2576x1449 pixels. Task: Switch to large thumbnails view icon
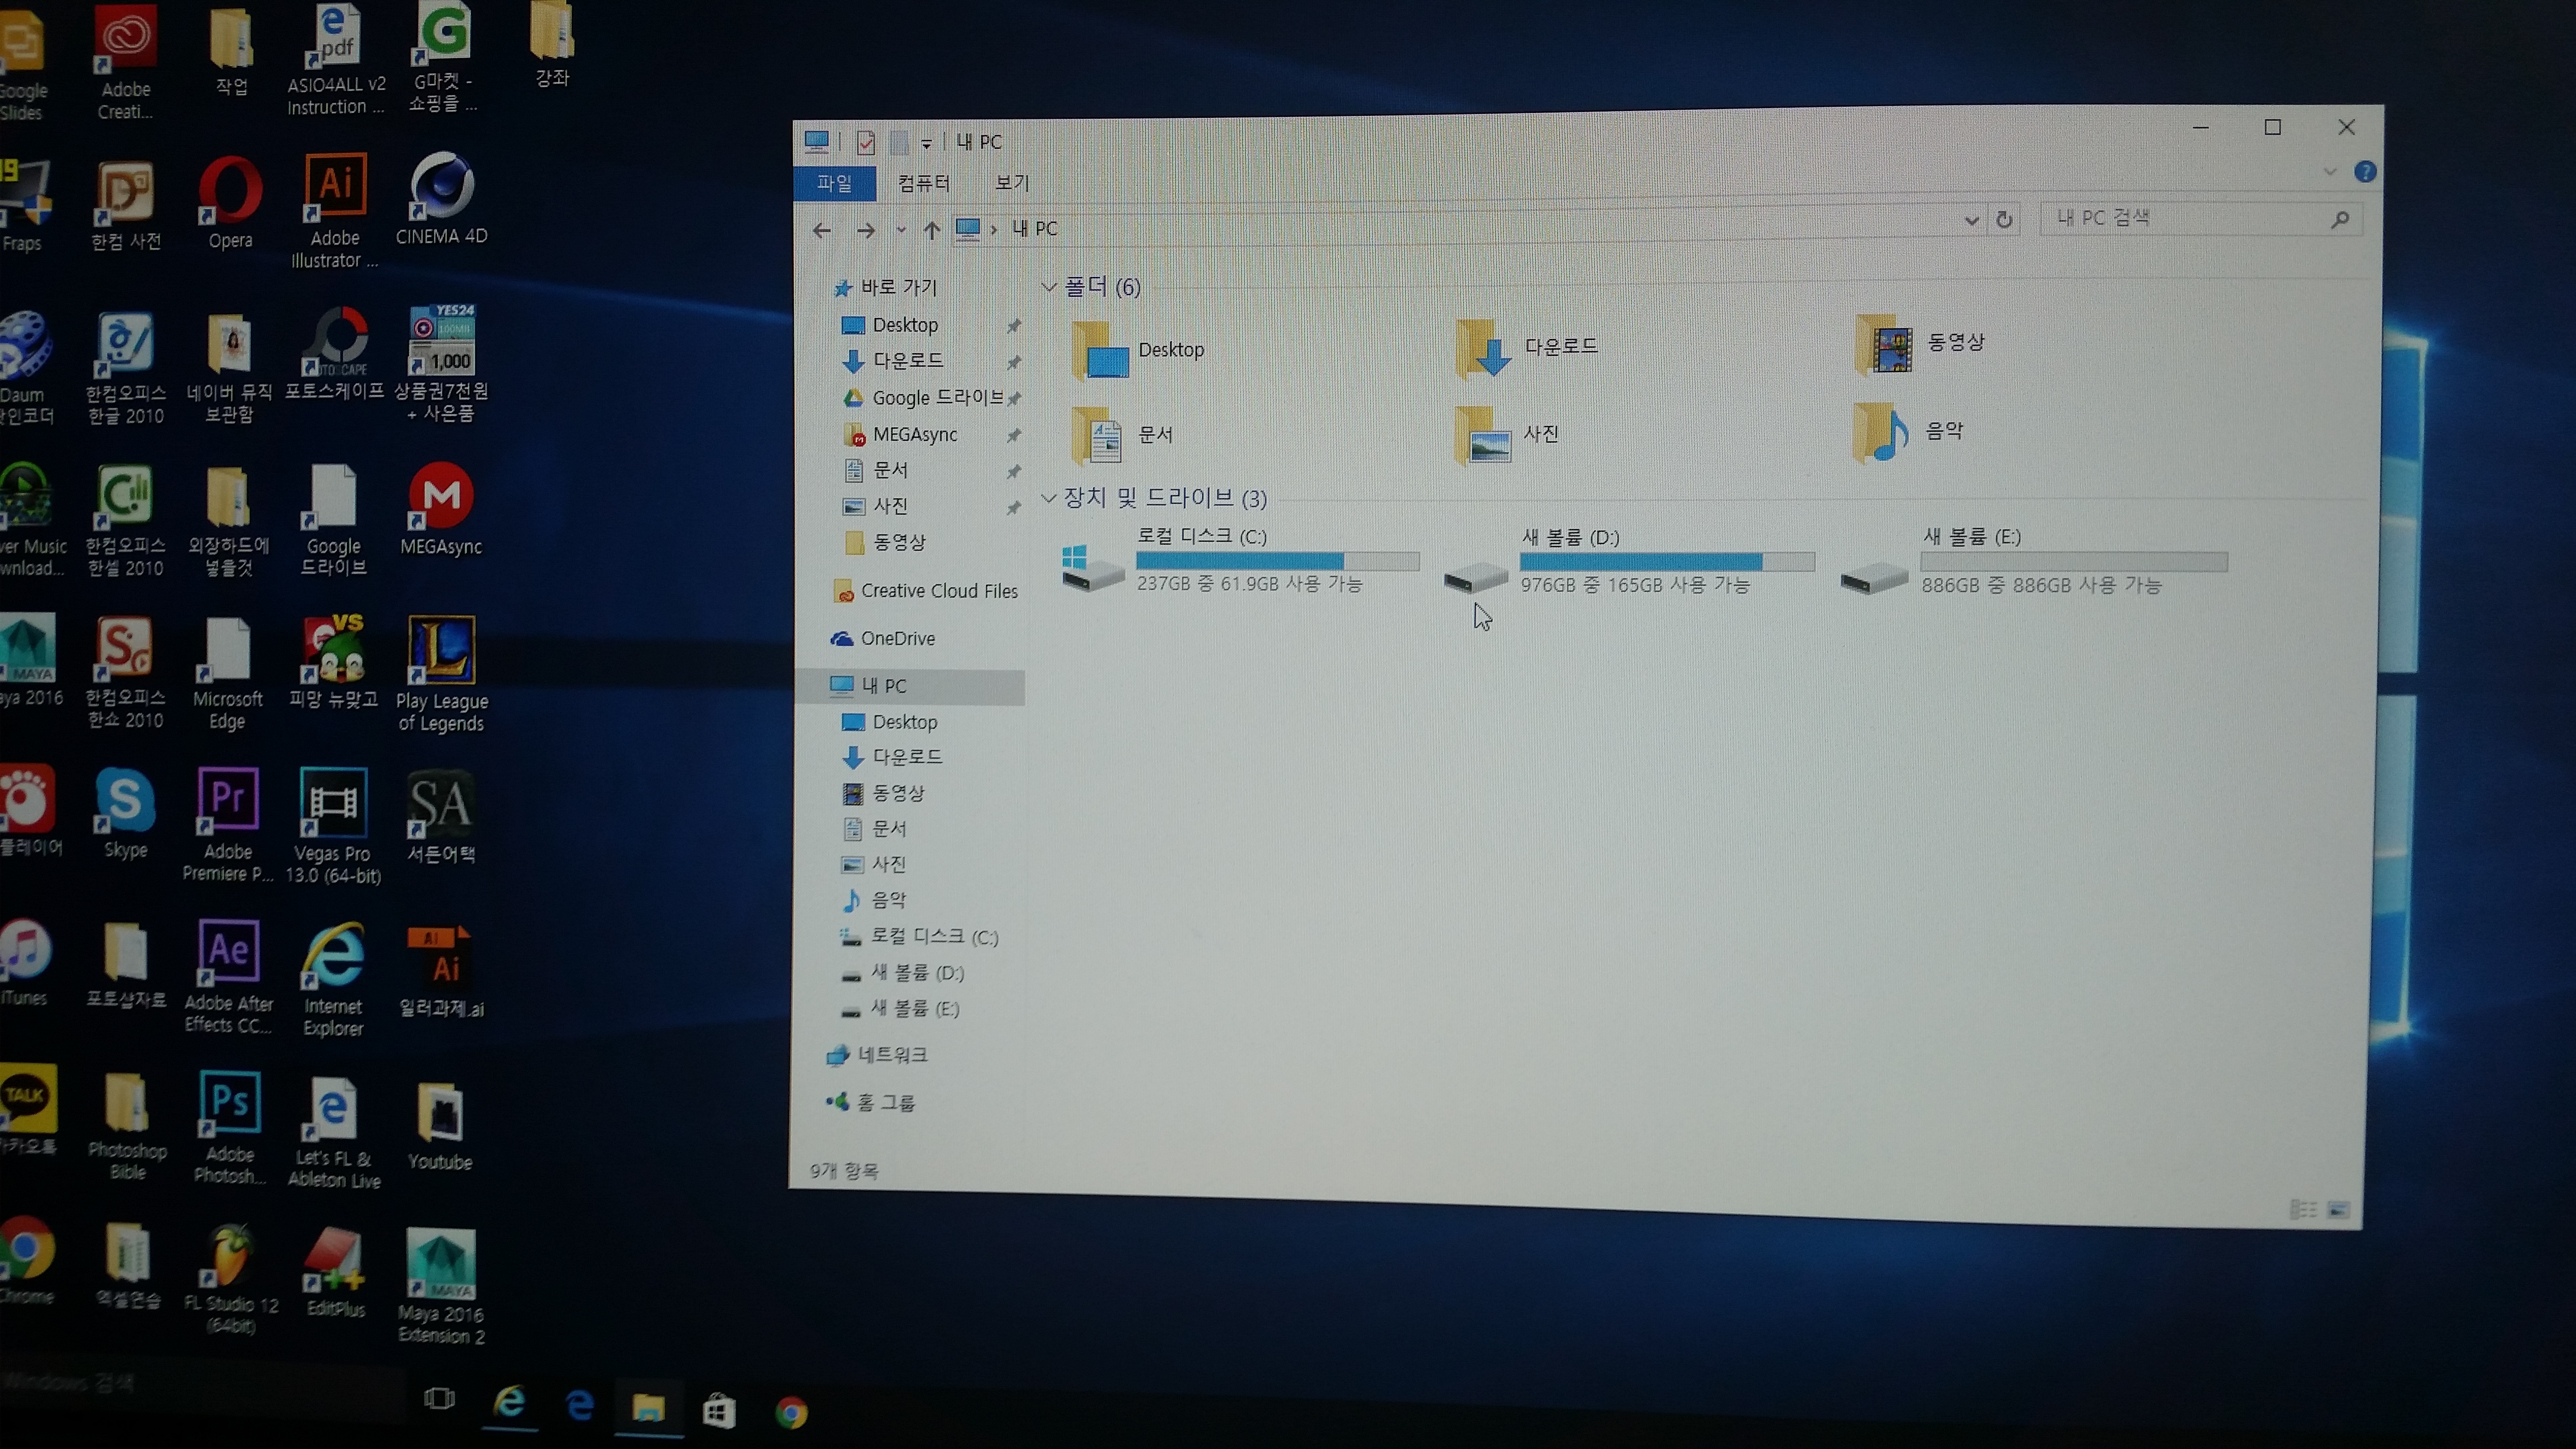tap(2338, 1210)
